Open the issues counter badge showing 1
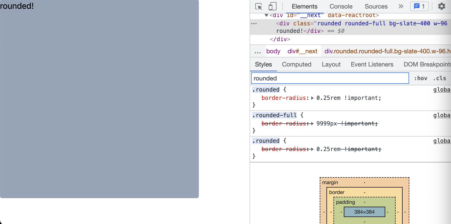 click(x=419, y=6)
